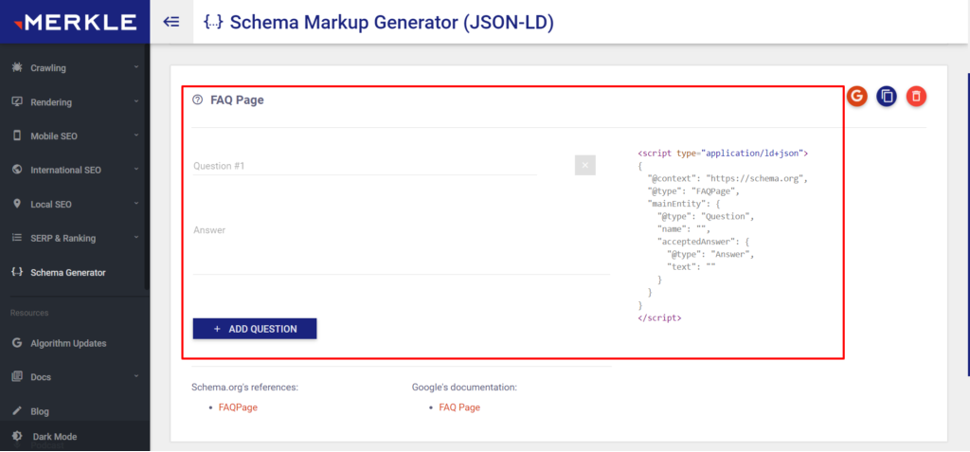Screen dimensions: 970x452
Task: Expand the International SEO menu chevron
Action: tap(136, 169)
